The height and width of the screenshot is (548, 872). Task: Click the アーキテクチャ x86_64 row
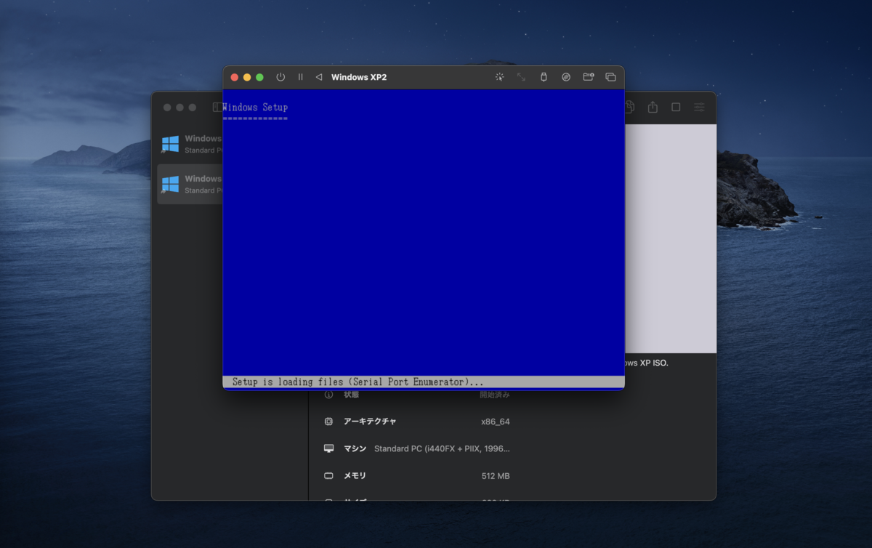tap(417, 422)
